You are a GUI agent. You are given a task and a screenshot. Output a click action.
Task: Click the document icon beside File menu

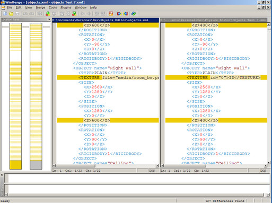tap(3, 7)
